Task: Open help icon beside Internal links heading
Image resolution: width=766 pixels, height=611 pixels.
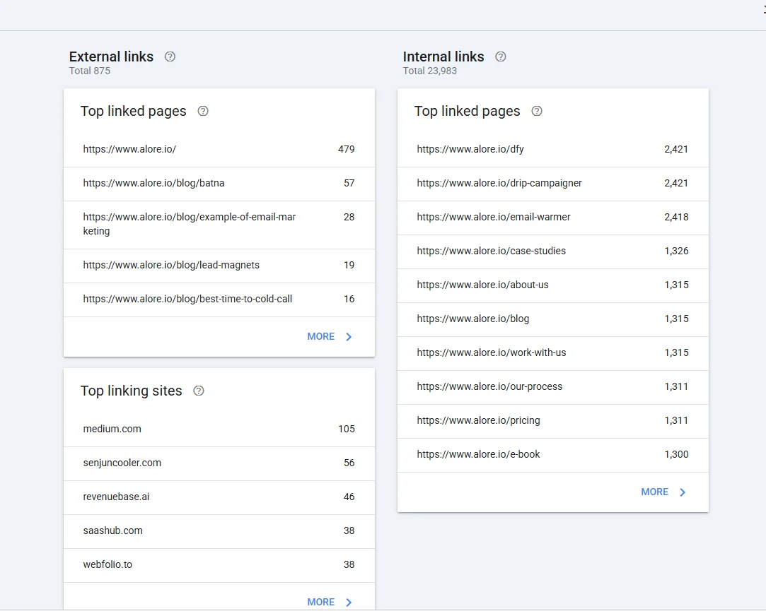Action: (500, 57)
